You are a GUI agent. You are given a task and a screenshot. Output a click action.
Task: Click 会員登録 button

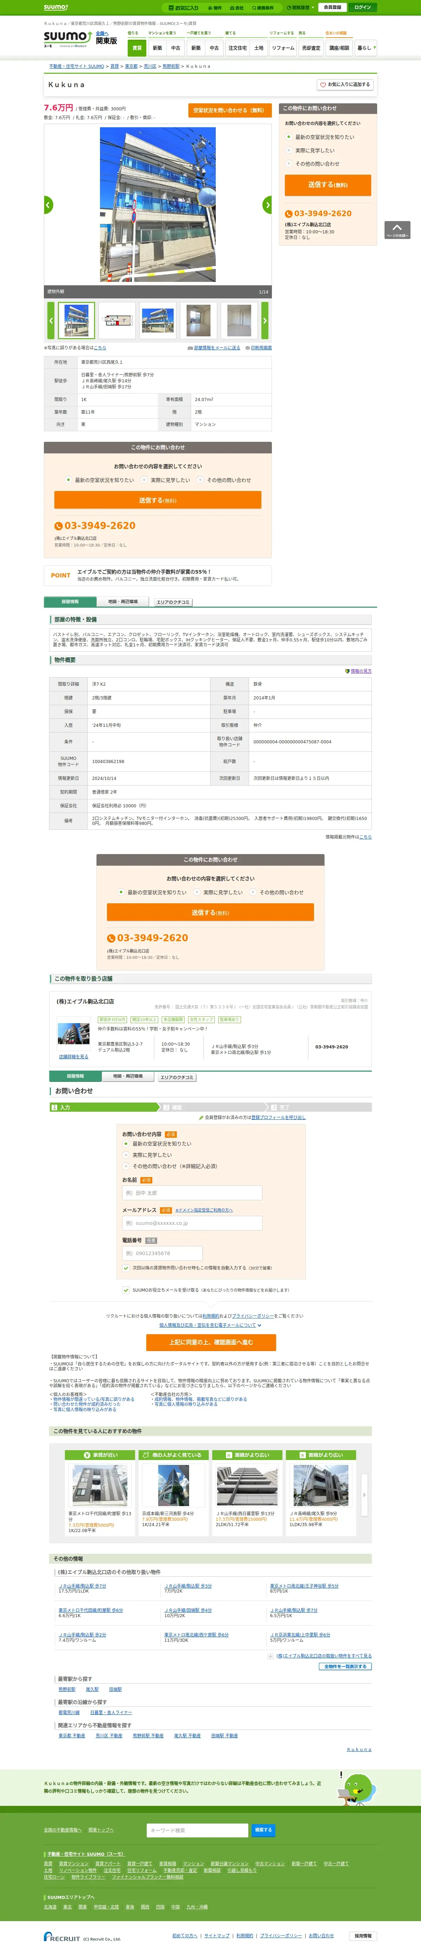click(332, 8)
